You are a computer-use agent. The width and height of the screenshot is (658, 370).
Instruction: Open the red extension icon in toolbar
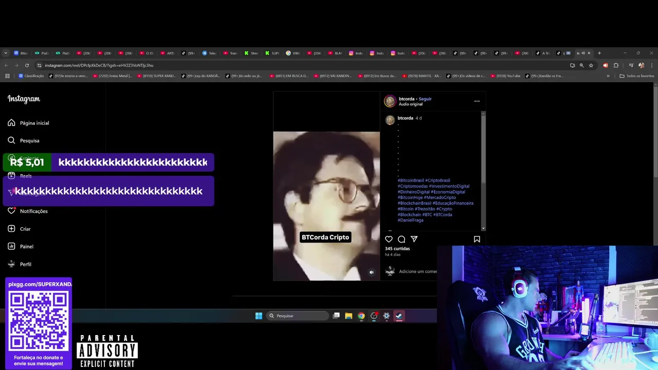tap(605, 65)
